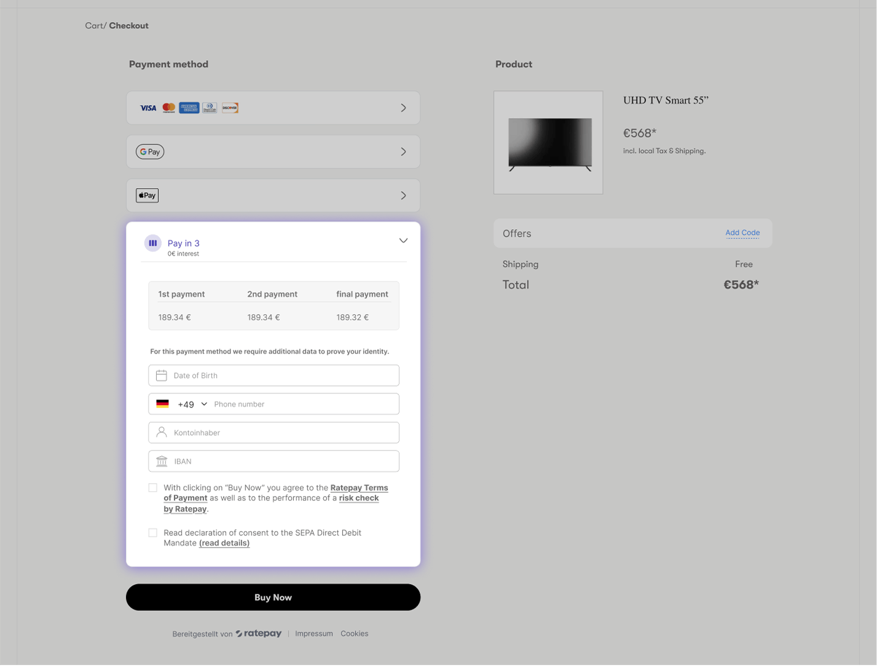Click the Diners Club logo

point(210,108)
